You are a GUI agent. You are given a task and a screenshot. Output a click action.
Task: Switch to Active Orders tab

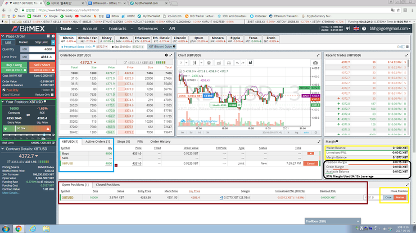(98, 142)
